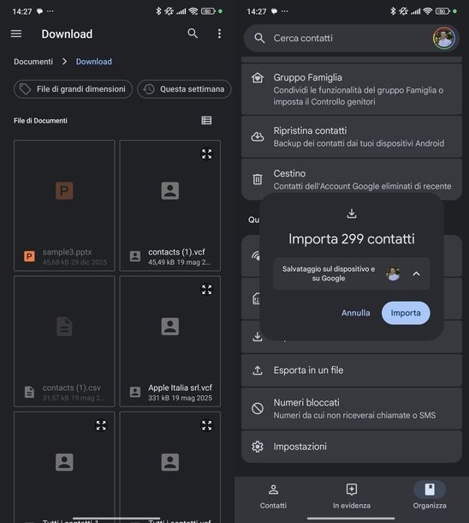This screenshot has height=523, width=469.
Task: Tap the account avatar inside import dialog
Action: coord(393,274)
